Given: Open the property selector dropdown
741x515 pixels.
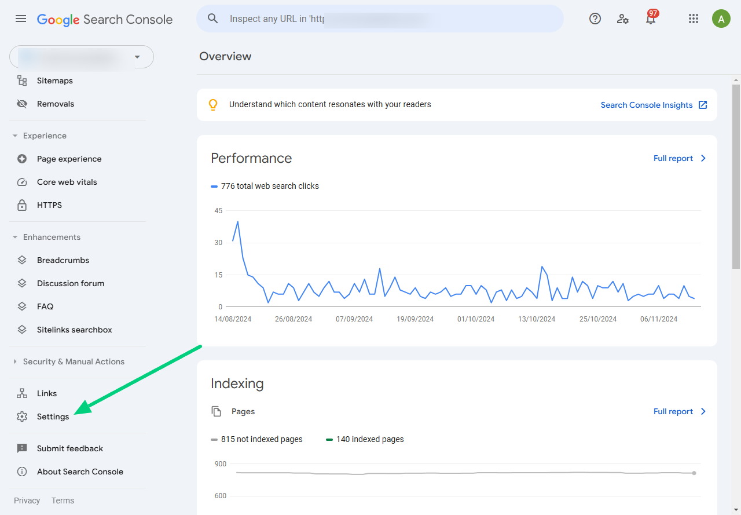Looking at the screenshot, I should pos(82,57).
